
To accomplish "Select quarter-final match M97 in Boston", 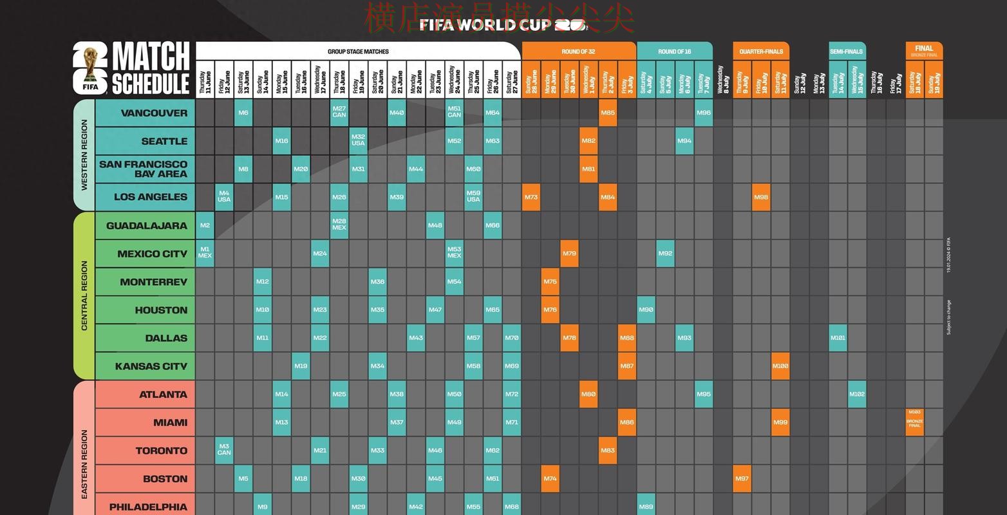I will click(742, 479).
